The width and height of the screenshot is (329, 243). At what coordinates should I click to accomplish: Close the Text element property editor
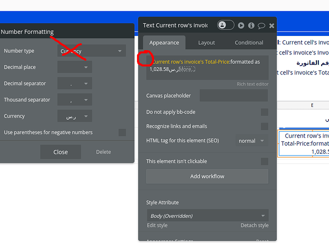click(x=272, y=26)
